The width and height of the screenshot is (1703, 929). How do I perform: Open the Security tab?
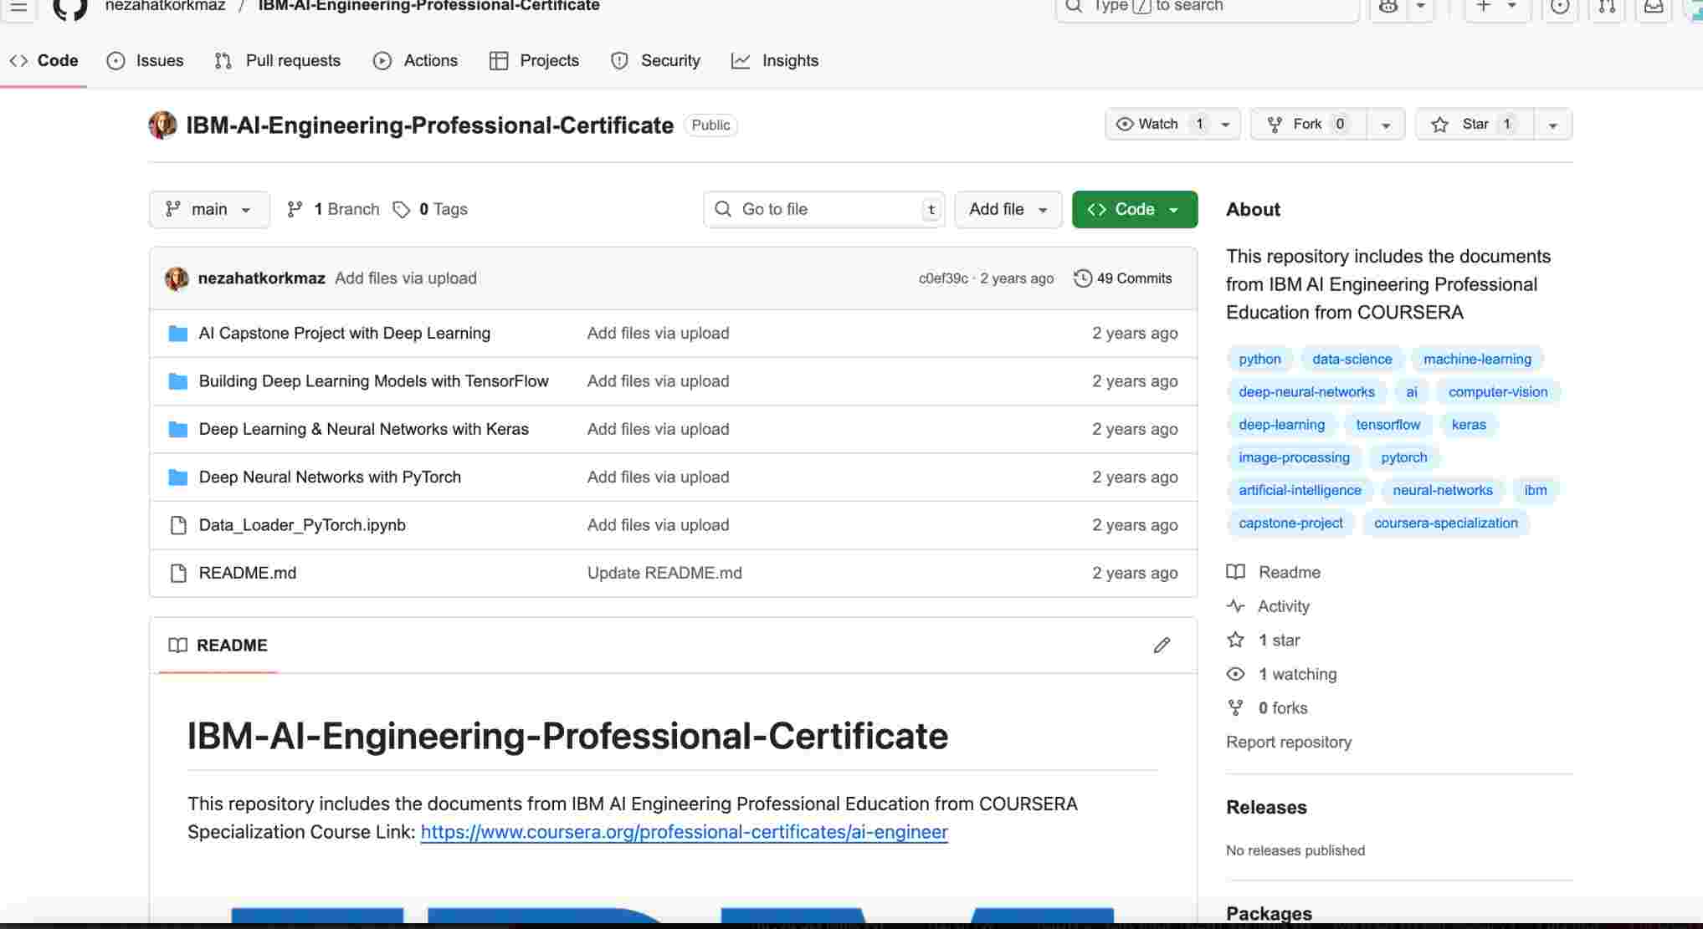point(656,61)
